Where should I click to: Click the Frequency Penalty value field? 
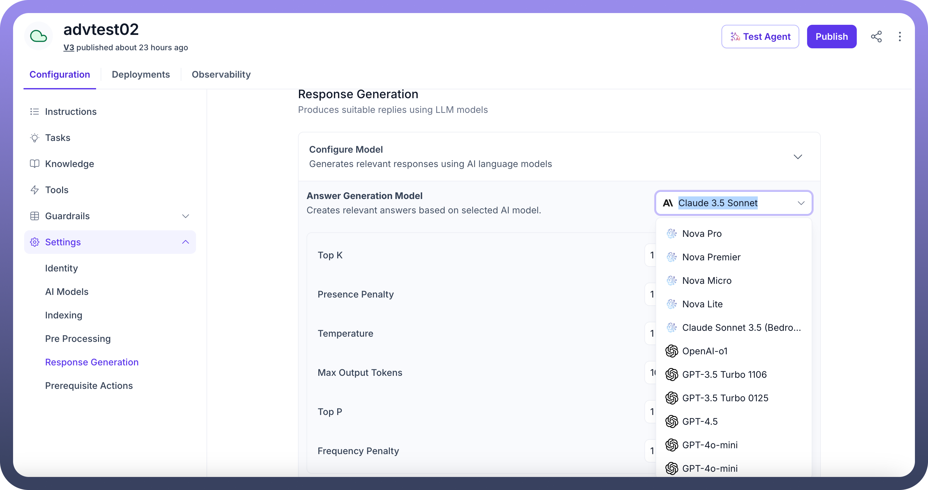click(x=651, y=451)
